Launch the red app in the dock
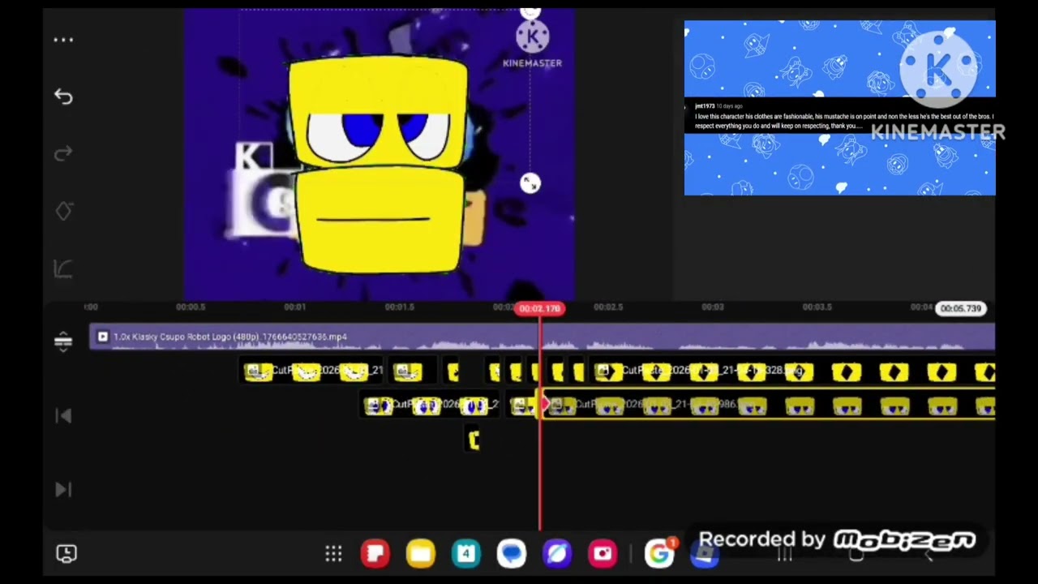The height and width of the screenshot is (584, 1038). point(375,554)
